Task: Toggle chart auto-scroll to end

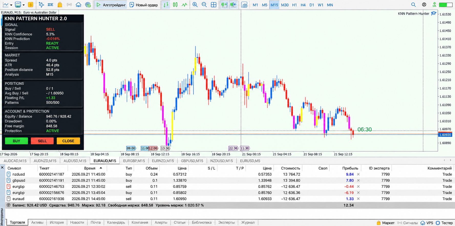Action: click(x=224, y=5)
